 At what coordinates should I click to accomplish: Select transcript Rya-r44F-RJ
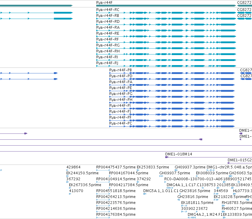point(107,63)
